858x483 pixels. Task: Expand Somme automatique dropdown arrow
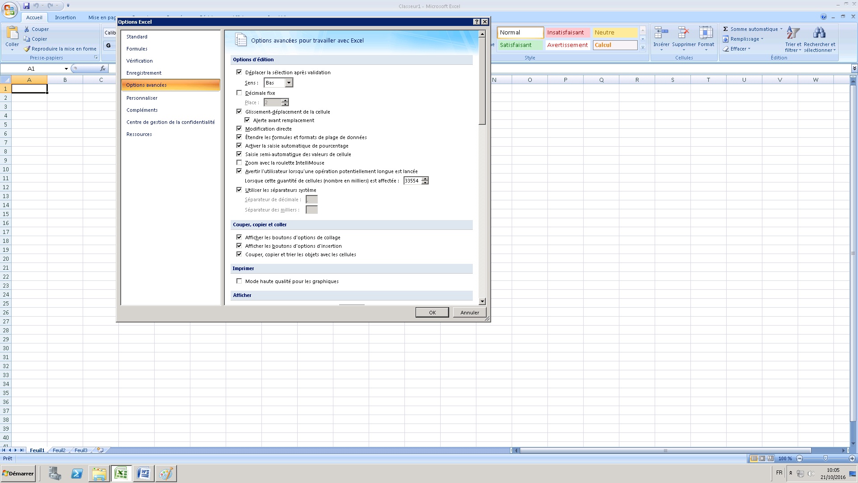point(781,29)
